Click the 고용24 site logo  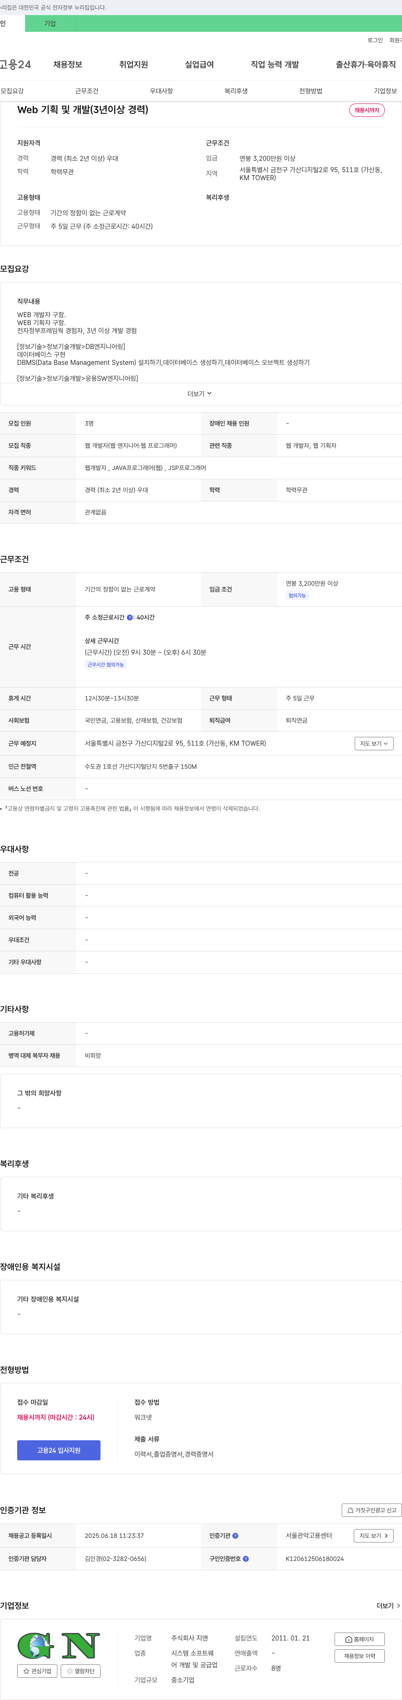click(x=15, y=64)
